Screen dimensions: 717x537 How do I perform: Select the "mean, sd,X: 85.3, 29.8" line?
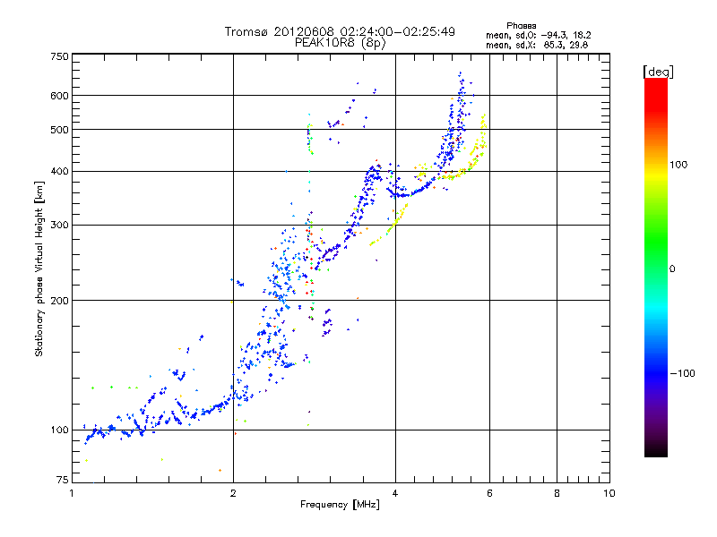click(x=537, y=45)
